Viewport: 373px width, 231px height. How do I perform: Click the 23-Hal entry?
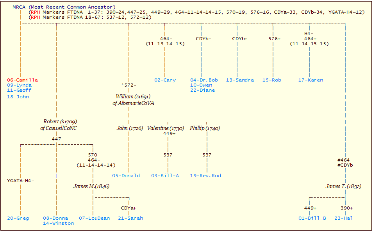click(344, 218)
